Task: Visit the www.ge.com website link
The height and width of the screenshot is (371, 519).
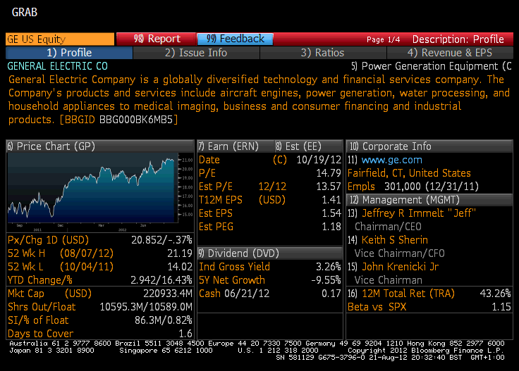Action: [391, 160]
